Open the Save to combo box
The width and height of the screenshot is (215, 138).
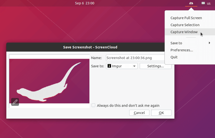point(121,66)
